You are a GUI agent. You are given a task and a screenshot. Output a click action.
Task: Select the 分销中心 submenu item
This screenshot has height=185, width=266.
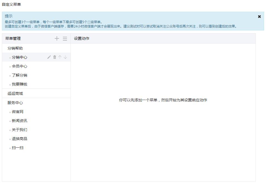tap(19, 57)
